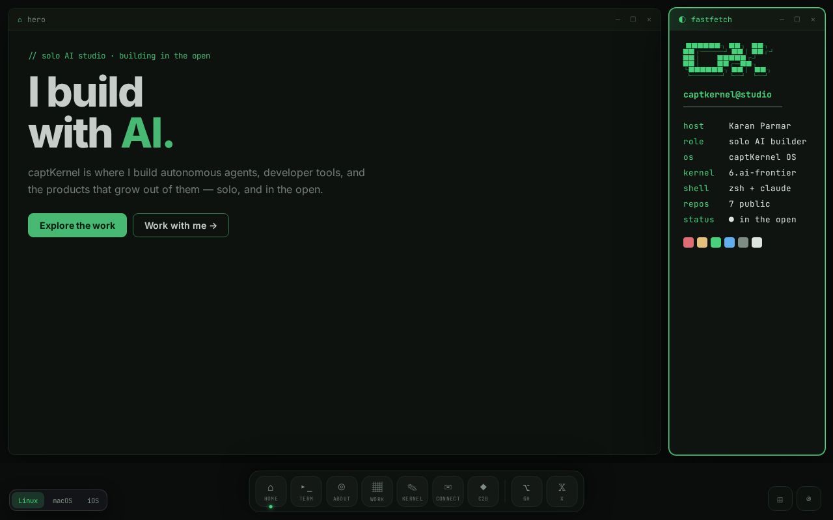833x520 pixels.
Task: Open Home from the dock
Action: click(x=271, y=491)
